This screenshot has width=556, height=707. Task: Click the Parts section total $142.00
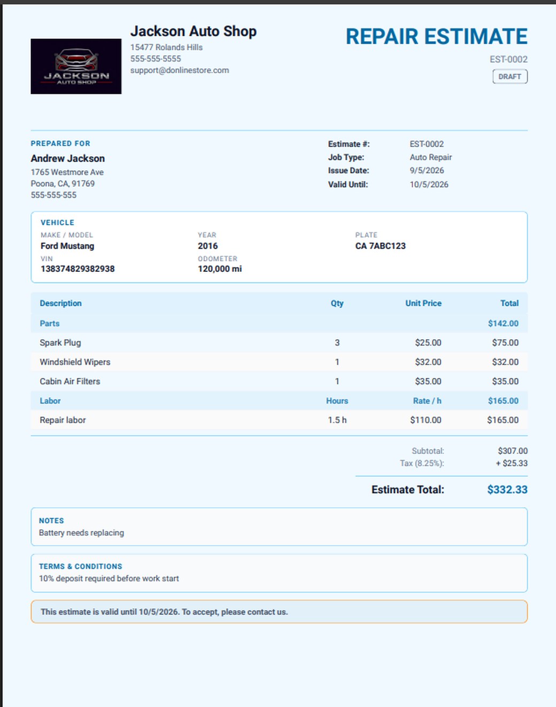[503, 323]
